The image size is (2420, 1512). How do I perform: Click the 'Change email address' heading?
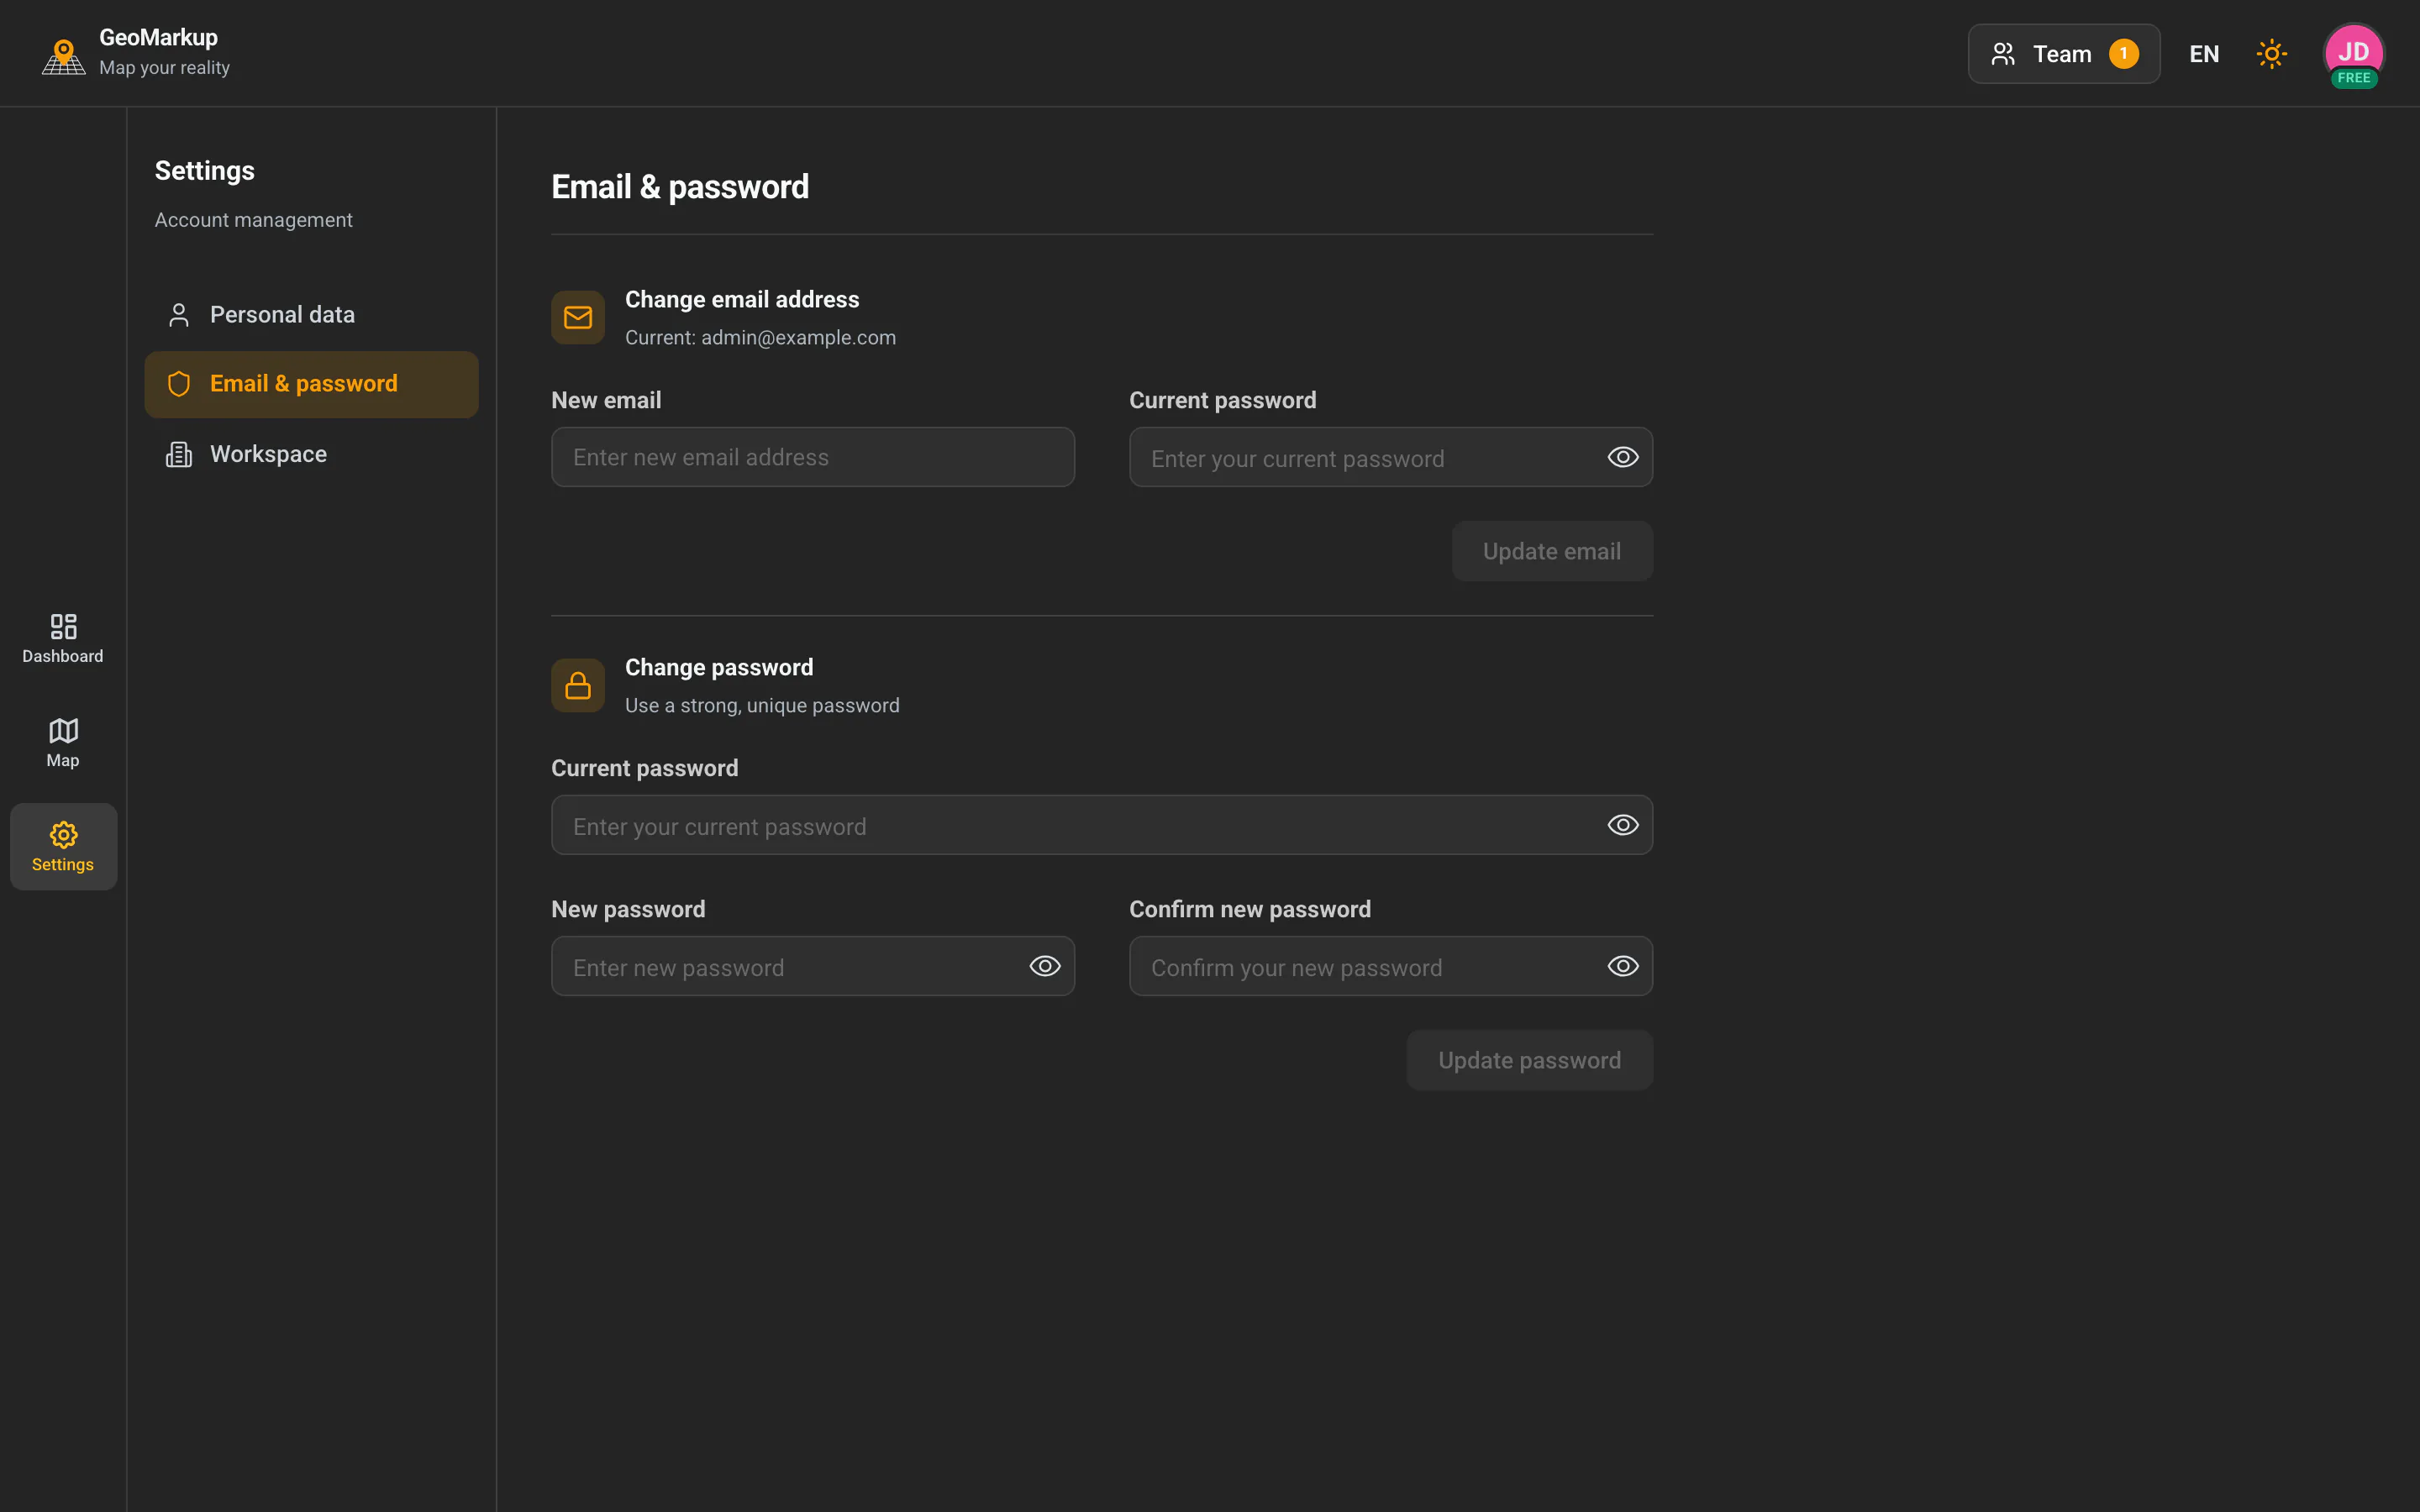point(742,300)
